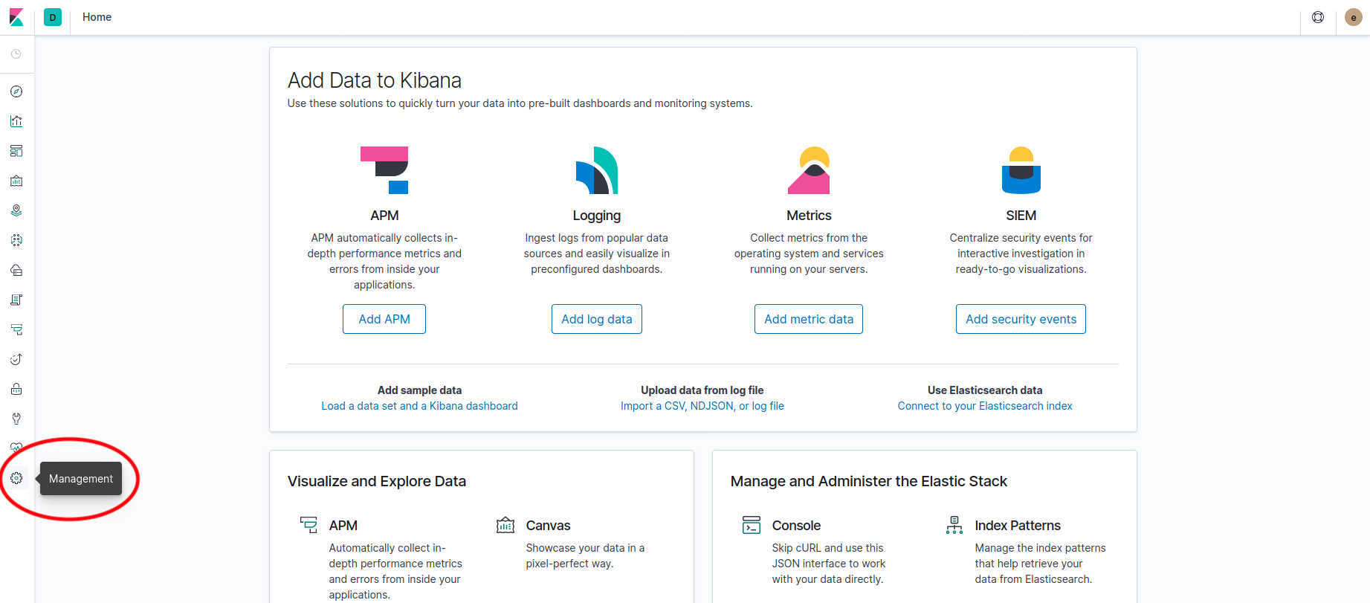Click the large Metrics logo
This screenshot has width=1370, height=603.
pyautogui.click(x=809, y=170)
